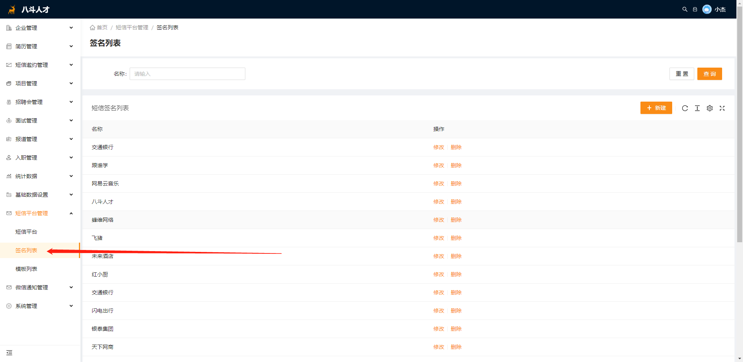Click the 报道管理 sidebar icon

tap(9, 139)
